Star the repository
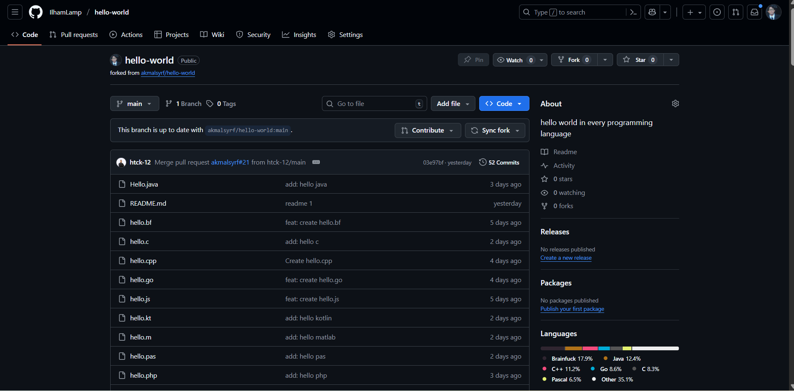Screen dimensions: 794x391 640,59
